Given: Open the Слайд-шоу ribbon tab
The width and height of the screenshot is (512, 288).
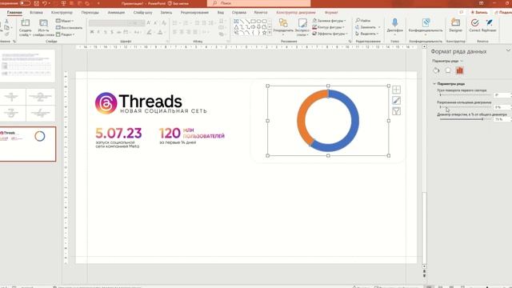Looking at the screenshot, I should pos(142,13).
